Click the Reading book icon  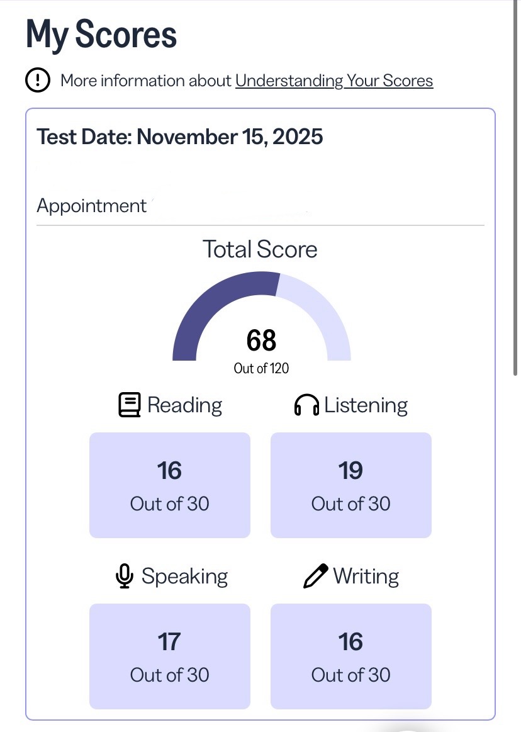[129, 405]
